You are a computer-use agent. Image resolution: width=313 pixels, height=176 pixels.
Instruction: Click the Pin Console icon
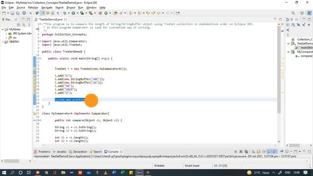point(282,152)
